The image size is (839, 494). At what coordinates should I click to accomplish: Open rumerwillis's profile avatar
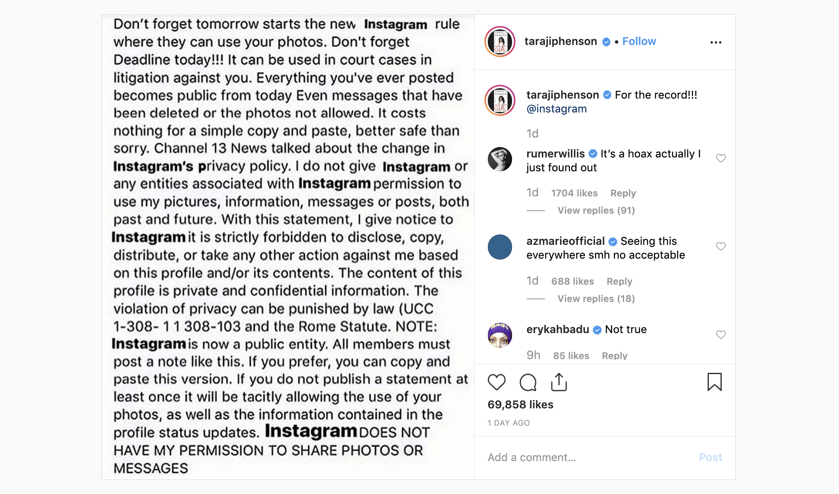point(500,159)
